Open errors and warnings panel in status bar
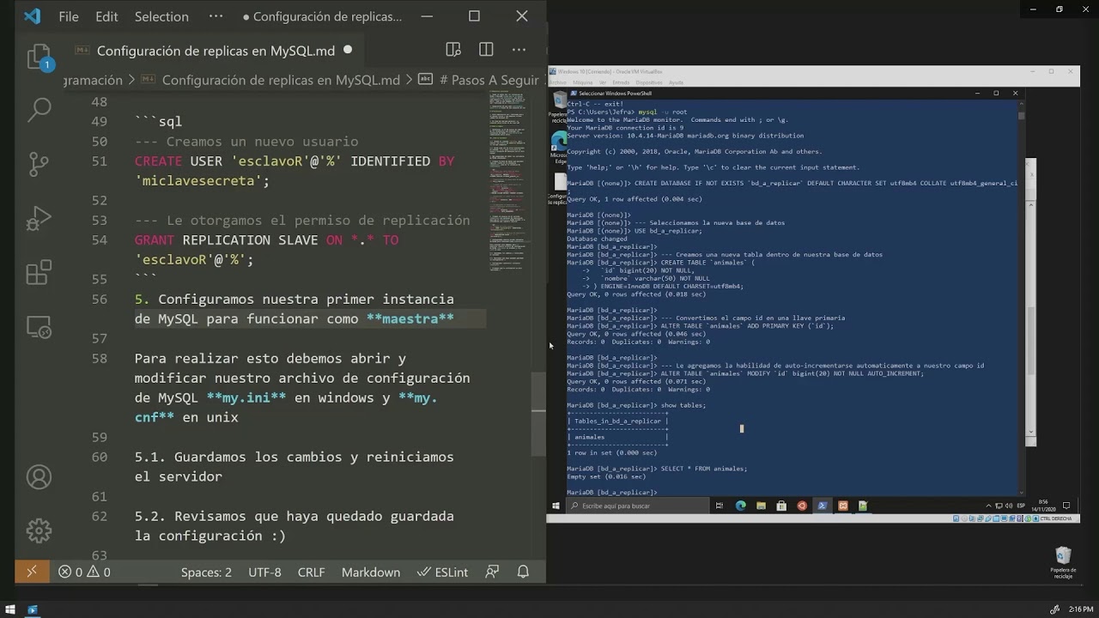 pyautogui.click(x=84, y=572)
